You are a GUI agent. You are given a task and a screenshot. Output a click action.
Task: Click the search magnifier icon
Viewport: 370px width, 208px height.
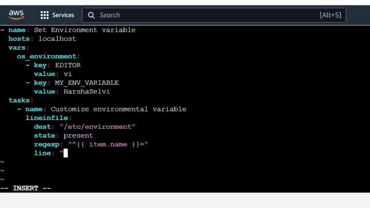point(91,16)
